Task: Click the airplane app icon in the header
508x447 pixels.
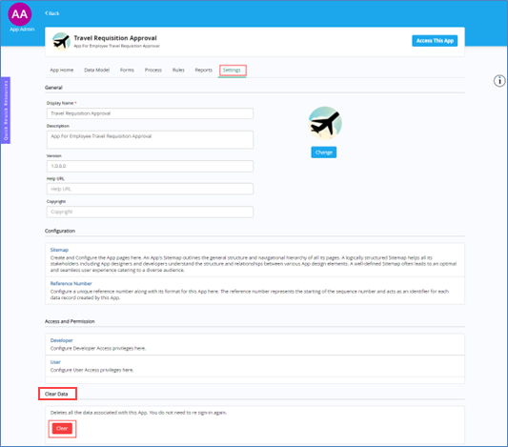Action: (61, 42)
